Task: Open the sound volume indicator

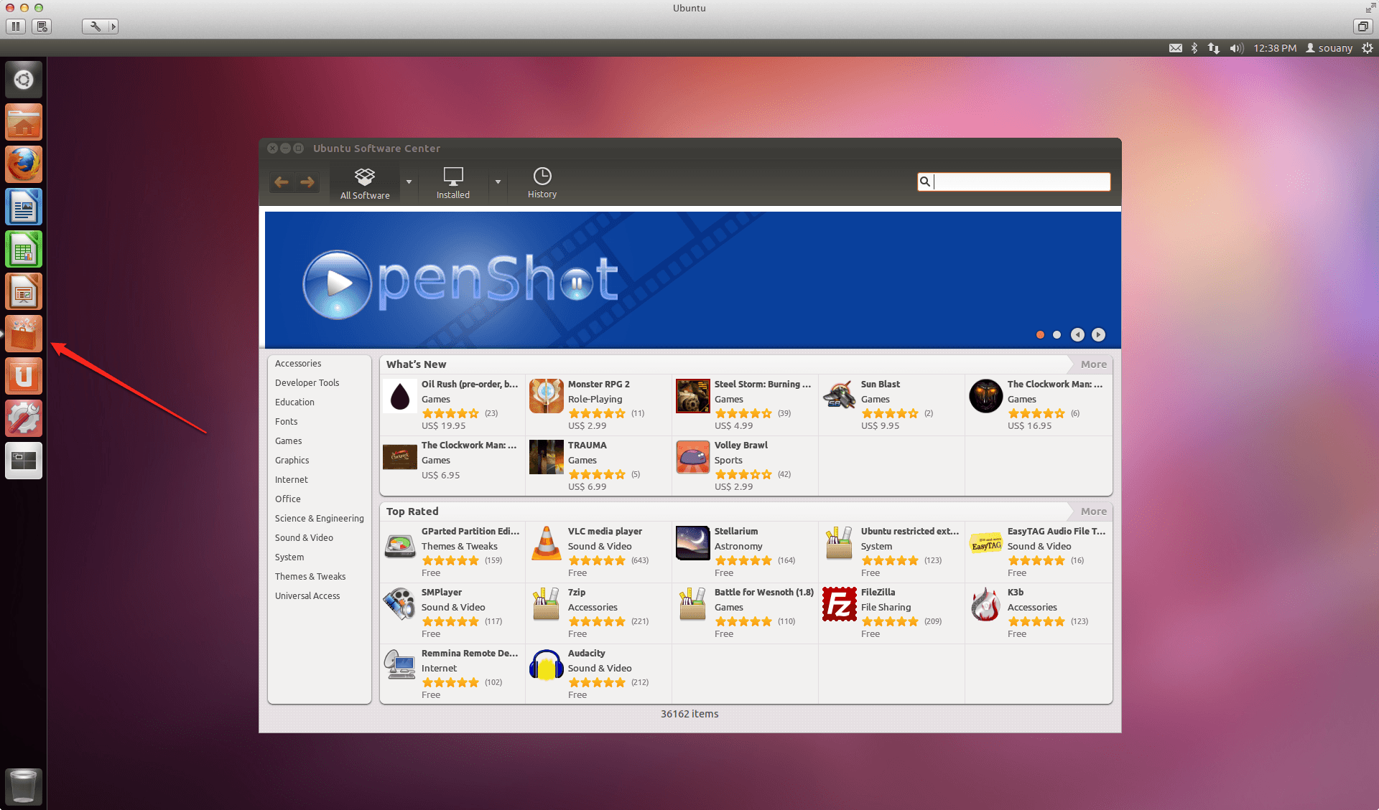Action: [x=1236, y=48]
